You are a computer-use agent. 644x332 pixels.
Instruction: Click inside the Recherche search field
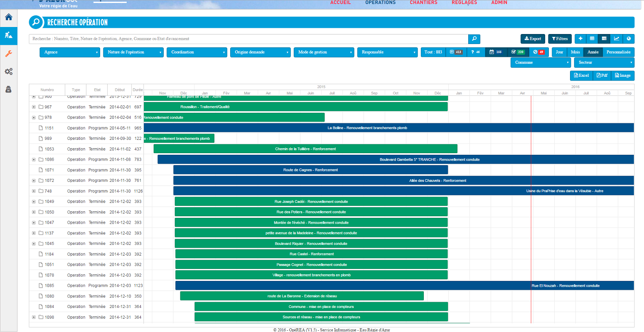point(208,39)
